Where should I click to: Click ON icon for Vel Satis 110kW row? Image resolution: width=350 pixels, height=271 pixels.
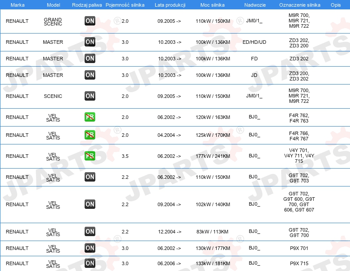pyautogui.click(x=90, y=177)
